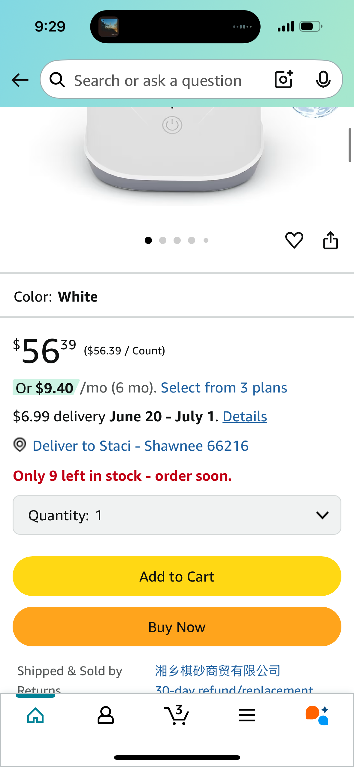354x767 pixels.
Task: Open camera lens visual search
Action: pos(283,80)
